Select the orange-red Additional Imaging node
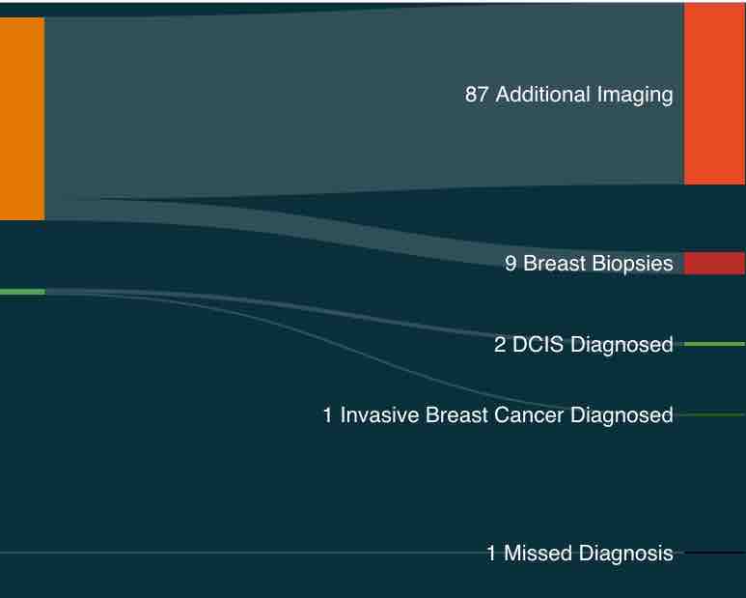The image size is (746, 598). click(x=714, y=94)
